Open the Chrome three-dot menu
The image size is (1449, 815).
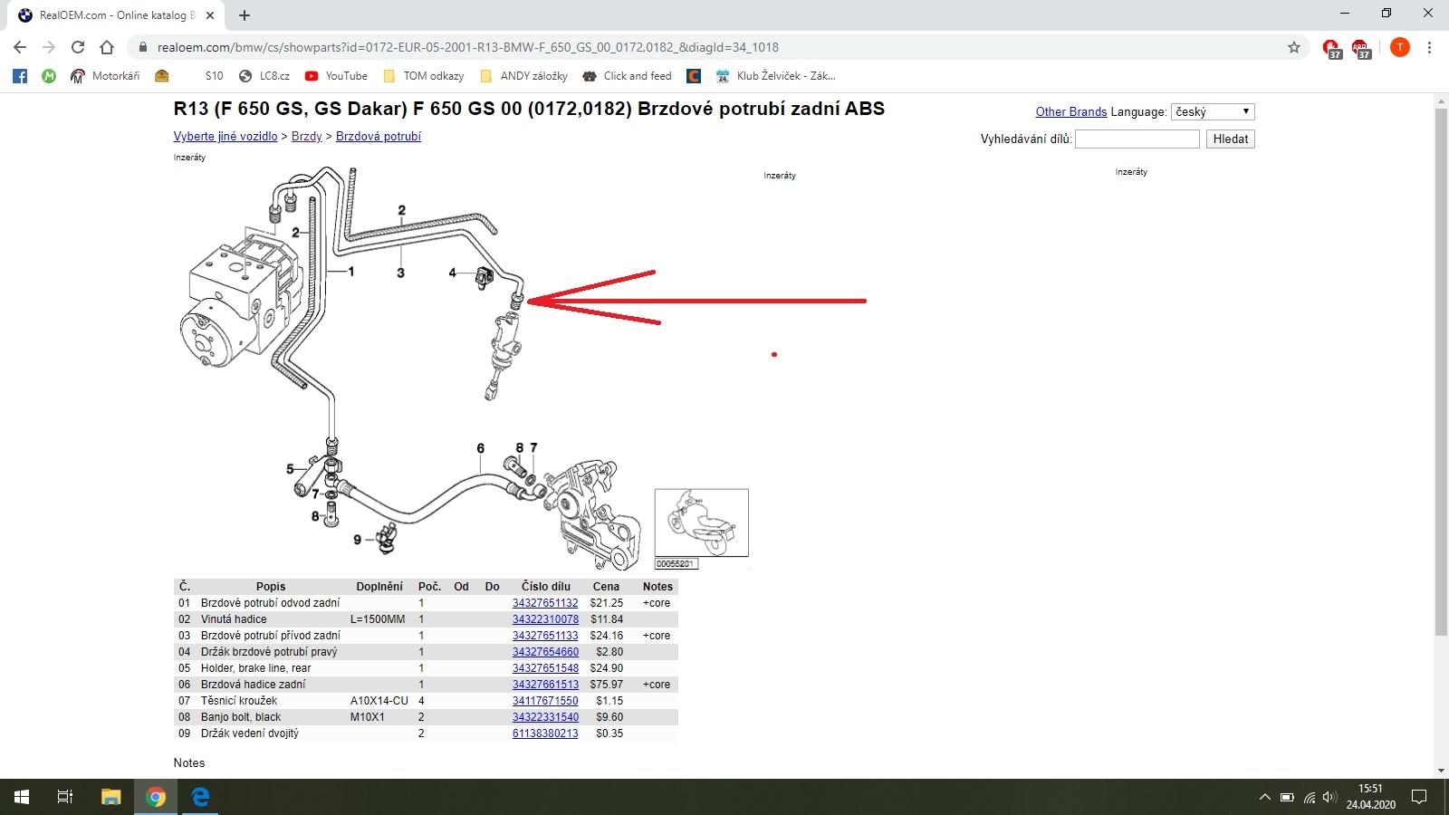[x=1429, y=47]
